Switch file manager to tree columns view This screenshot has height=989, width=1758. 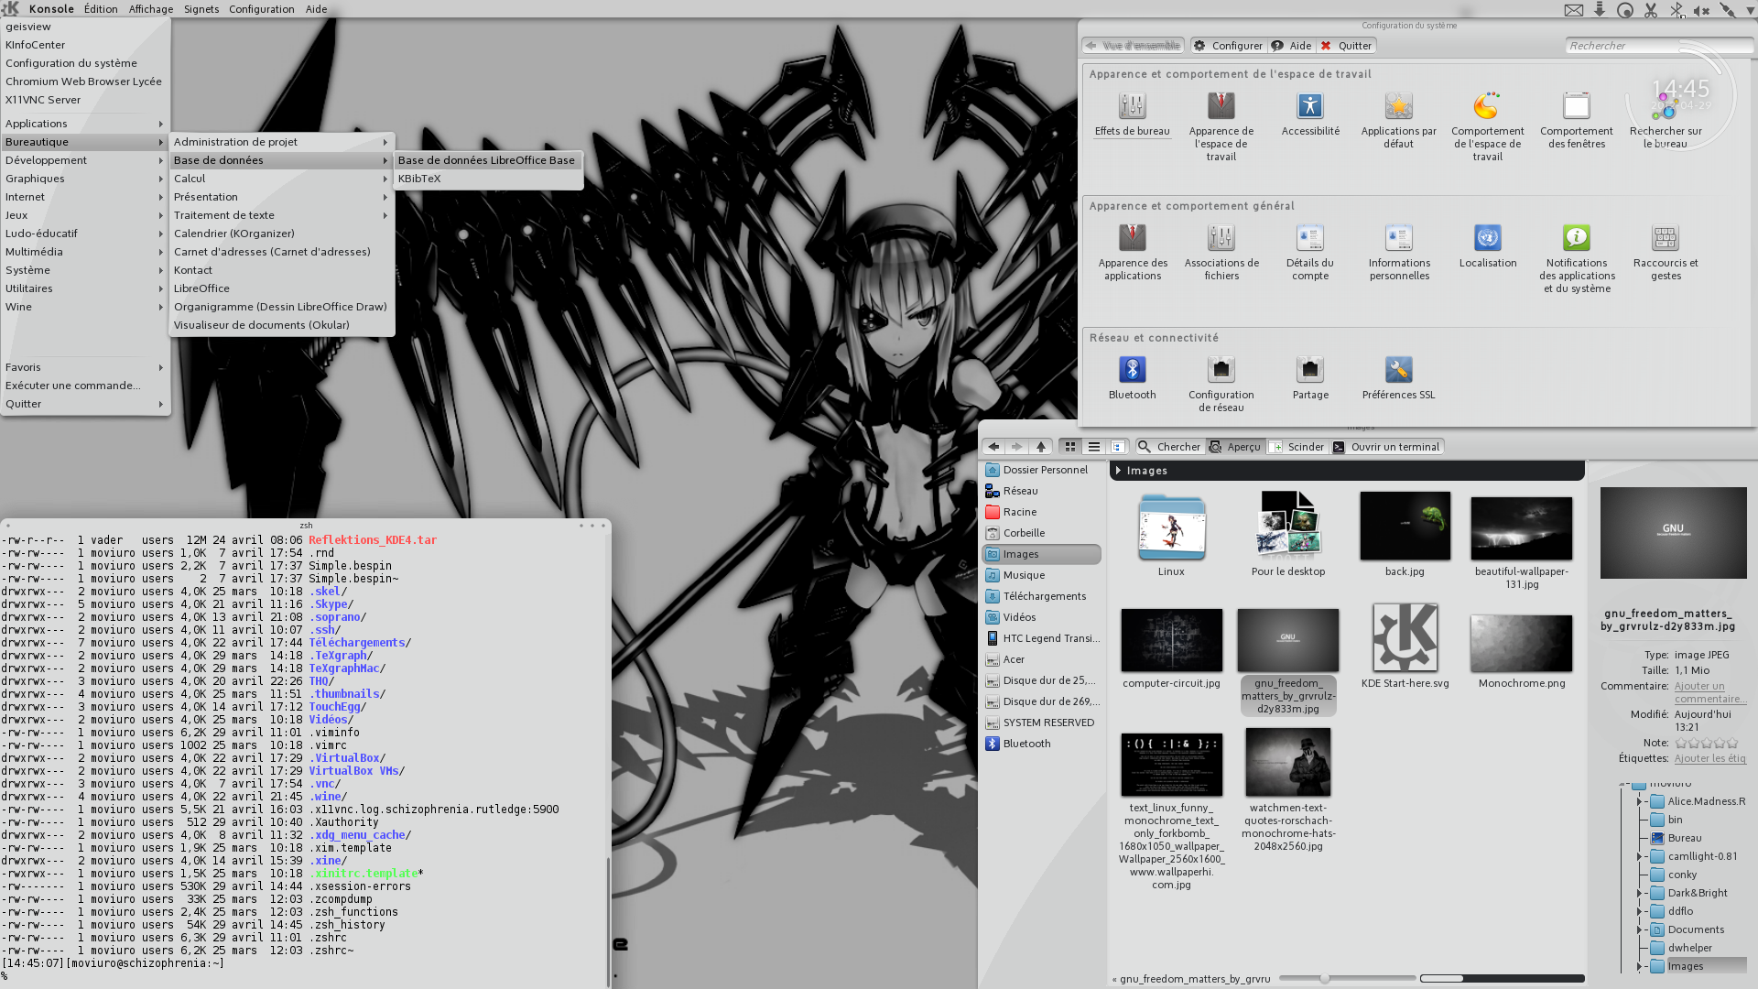point(1117,447)
